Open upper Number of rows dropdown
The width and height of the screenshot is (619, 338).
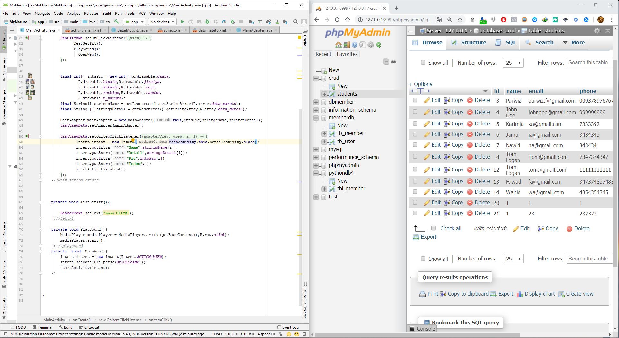pyautogui.click(x=513, y=63)
